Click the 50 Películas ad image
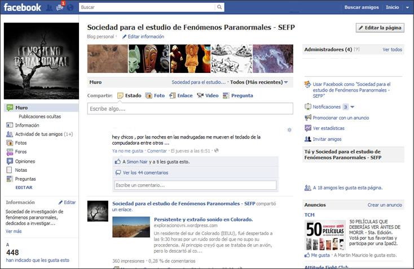 click(x=325, y=235)
